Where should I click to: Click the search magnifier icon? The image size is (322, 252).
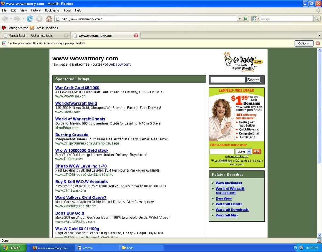click(x=316, y=19)
